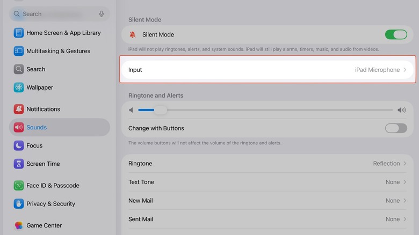Screen dimensions: 419x235
Task: Open Home Screen & App Library icon
Action: (x=19, y=33)
